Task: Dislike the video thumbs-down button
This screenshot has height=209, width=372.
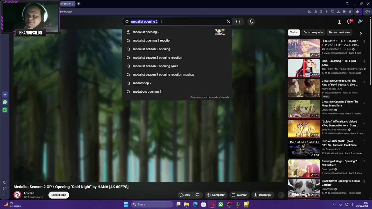Action: pyautogui.click(x=197, y=195)
